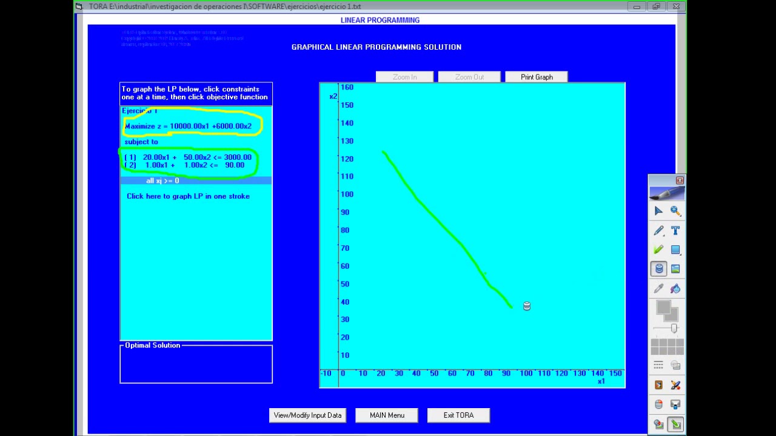The width and height of the screenshot is (776, 436).
Task: Select the green highlighter tool
Action: 658,249
